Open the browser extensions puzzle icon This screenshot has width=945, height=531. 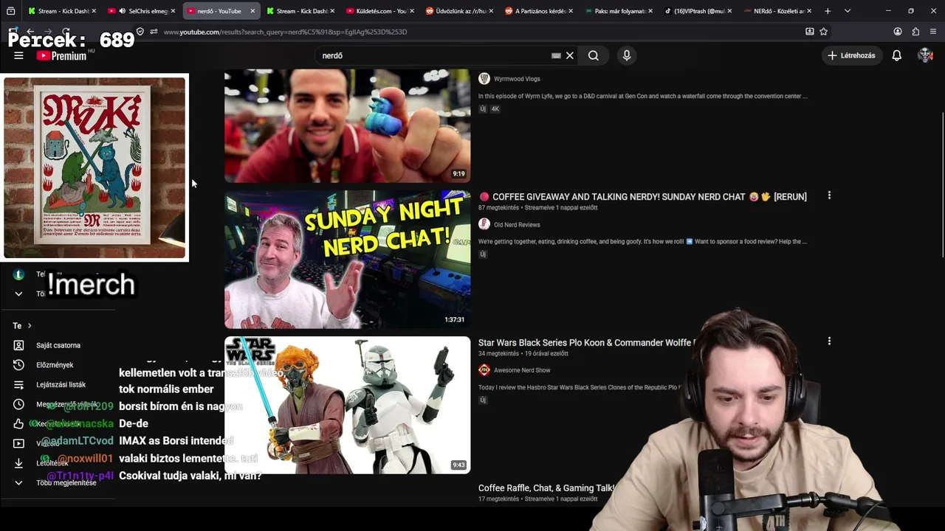(915, 32)
